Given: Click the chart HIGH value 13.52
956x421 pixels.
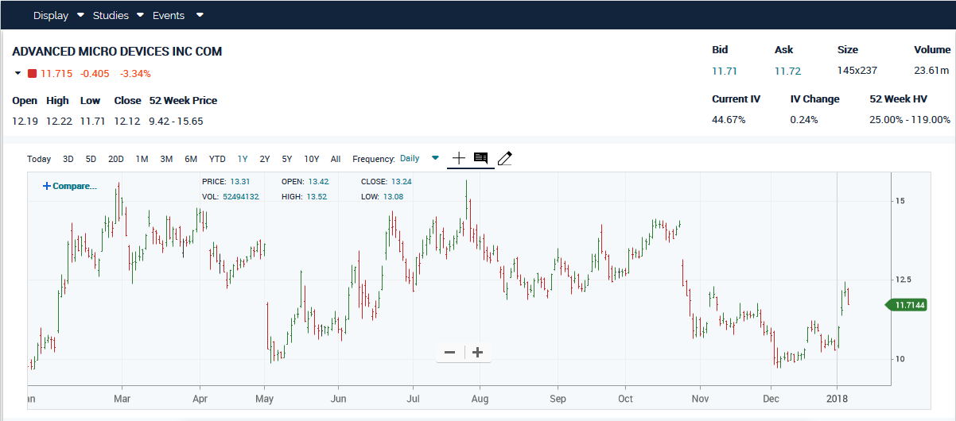Looking at the screenshot, I should point(317,196).
